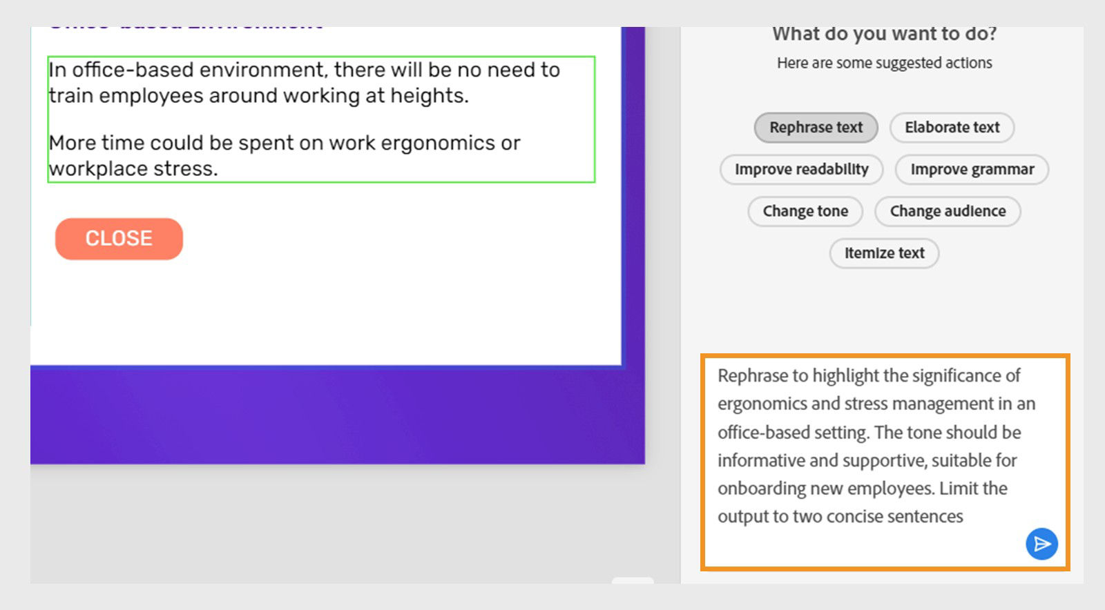Click the paragraph about working at heights

pos(302,82)
